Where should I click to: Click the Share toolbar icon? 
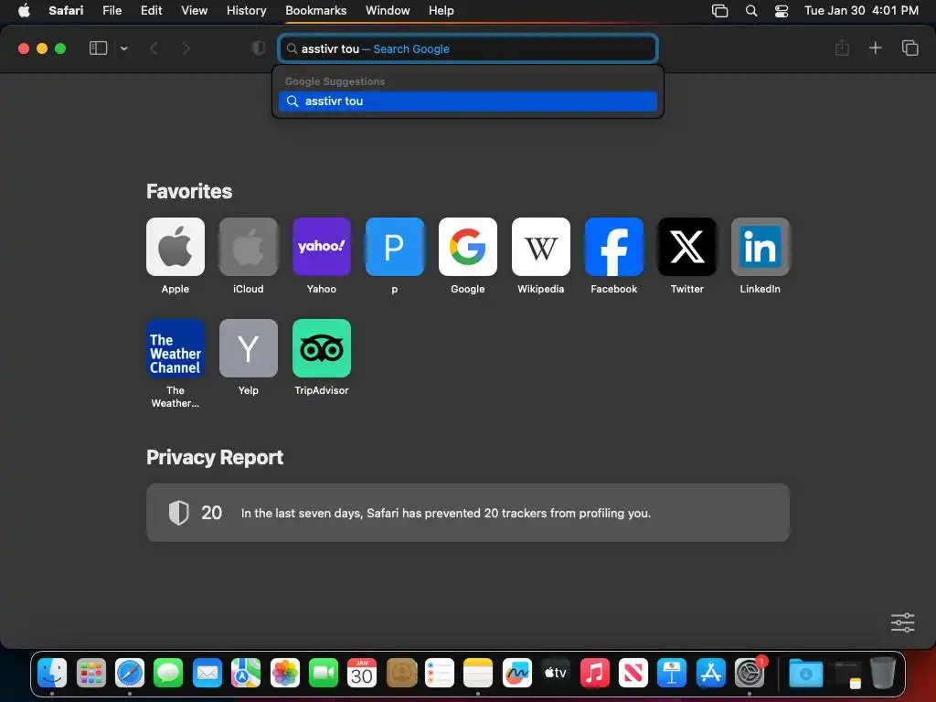coord(842,48)
